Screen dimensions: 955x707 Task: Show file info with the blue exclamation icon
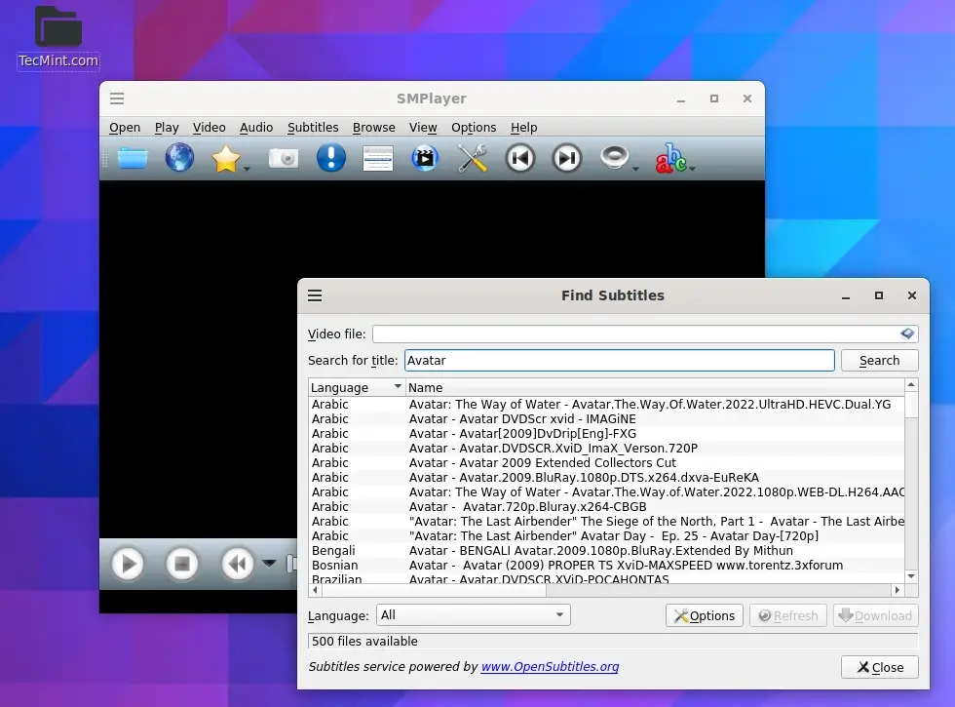pos(330,158)
